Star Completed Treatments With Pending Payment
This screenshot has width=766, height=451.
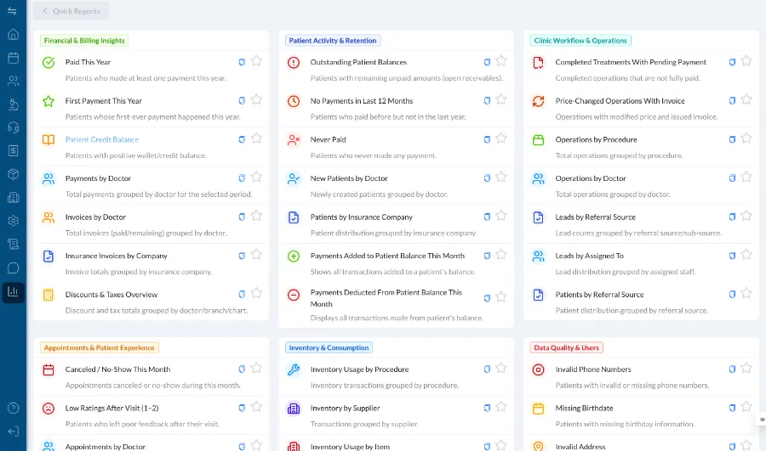[746, 61]
